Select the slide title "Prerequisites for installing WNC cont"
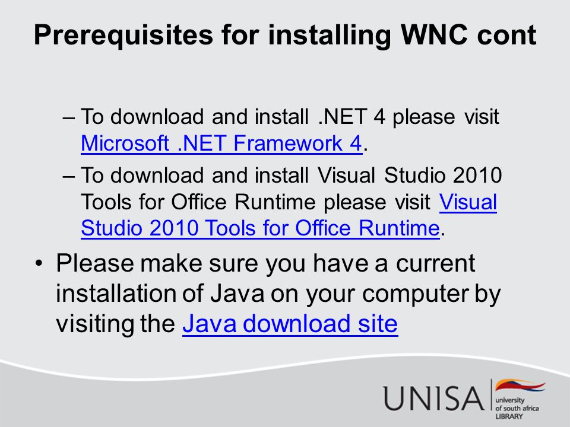 coord(285,35)
